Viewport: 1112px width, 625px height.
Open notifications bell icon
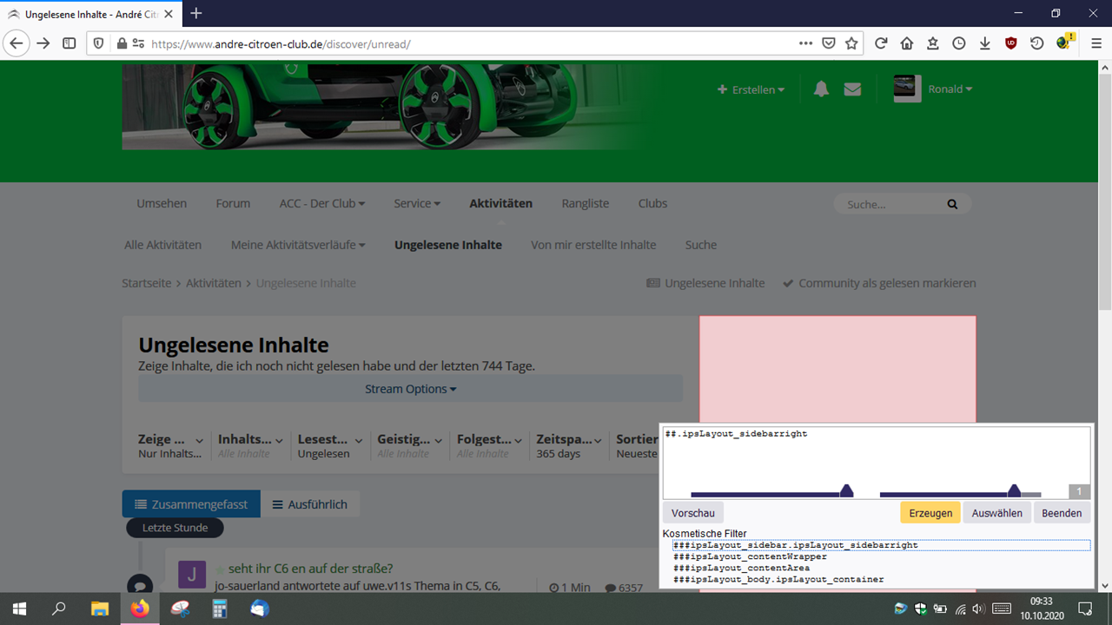tap(821, 89)
